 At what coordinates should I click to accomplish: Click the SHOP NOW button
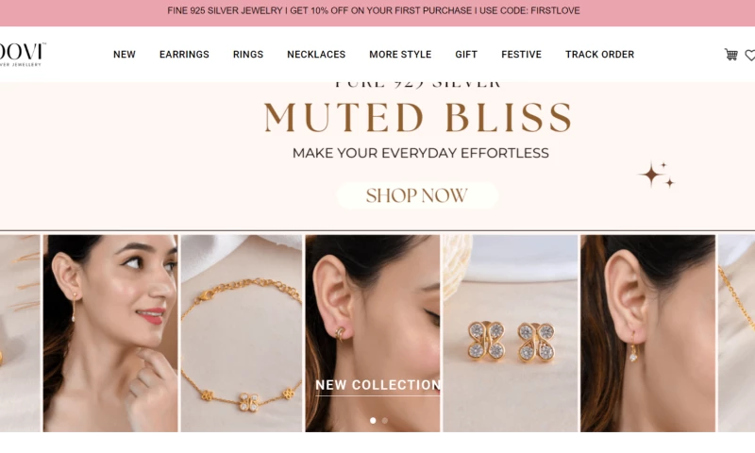(417, 195)
